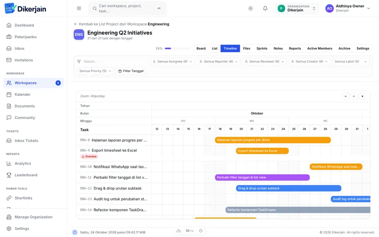Open the Archive tab

click(x=344, y=48)
